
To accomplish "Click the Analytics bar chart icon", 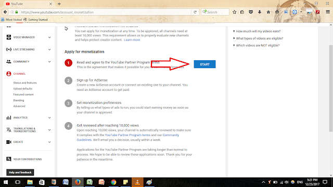I will point(9,118).
